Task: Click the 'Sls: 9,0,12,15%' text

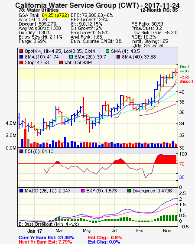Action: coord(86,24)
